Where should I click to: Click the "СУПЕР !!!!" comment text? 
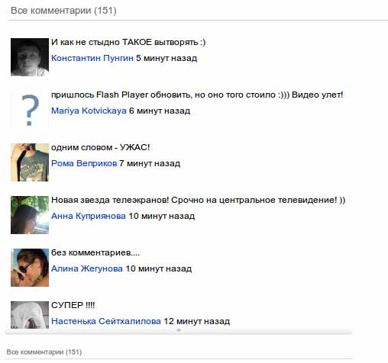tap(73, 305)
